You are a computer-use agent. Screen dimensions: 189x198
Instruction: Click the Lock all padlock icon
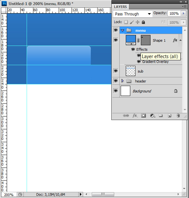143,22
